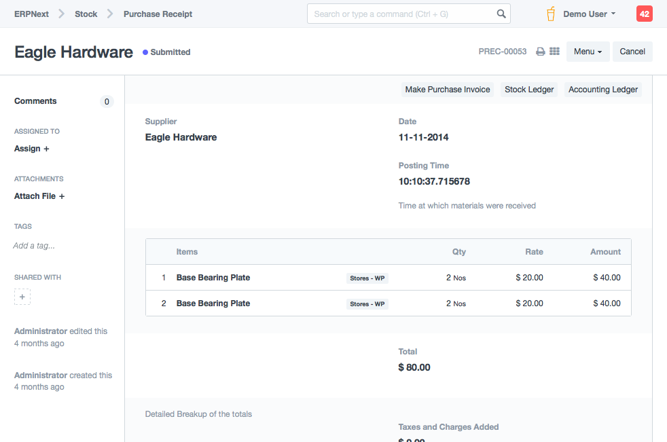
Task: Click the dashed plus box under Shared With
Action: (22, 297)
